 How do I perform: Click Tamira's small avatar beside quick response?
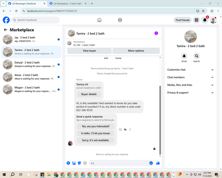point(70,143)
